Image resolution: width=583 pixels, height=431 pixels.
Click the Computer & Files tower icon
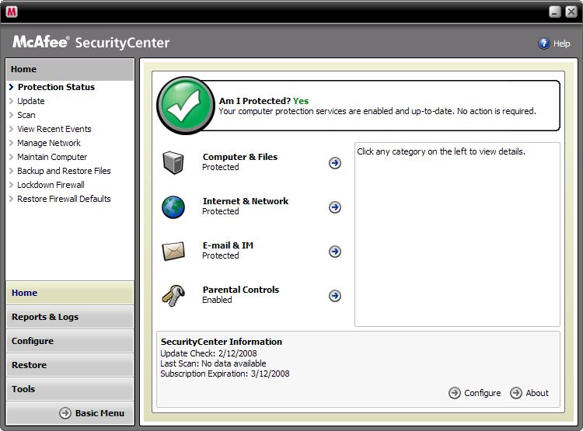pyautogui.click(x=173, y=162)
